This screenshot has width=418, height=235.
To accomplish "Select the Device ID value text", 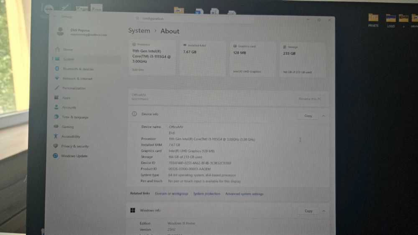I will tap(200, 163).
